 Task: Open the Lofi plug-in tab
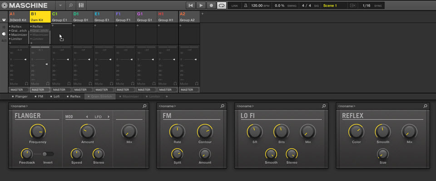coord(55,96)
